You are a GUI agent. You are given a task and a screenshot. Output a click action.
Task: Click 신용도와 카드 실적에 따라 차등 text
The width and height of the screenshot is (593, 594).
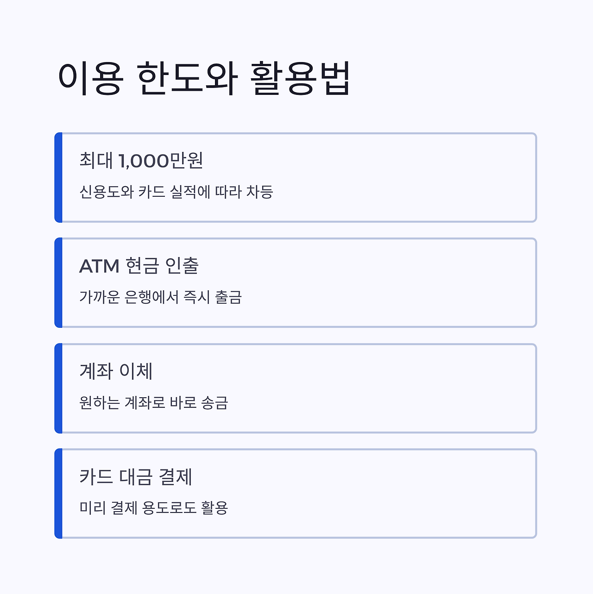click(x=176, y=192)
